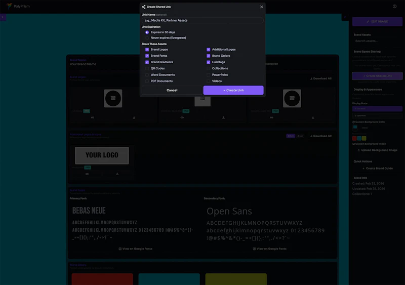
Task: Switch Additional Logos to the highlighted view toggle
Action: pyautogui.click(x=291, y=136)
